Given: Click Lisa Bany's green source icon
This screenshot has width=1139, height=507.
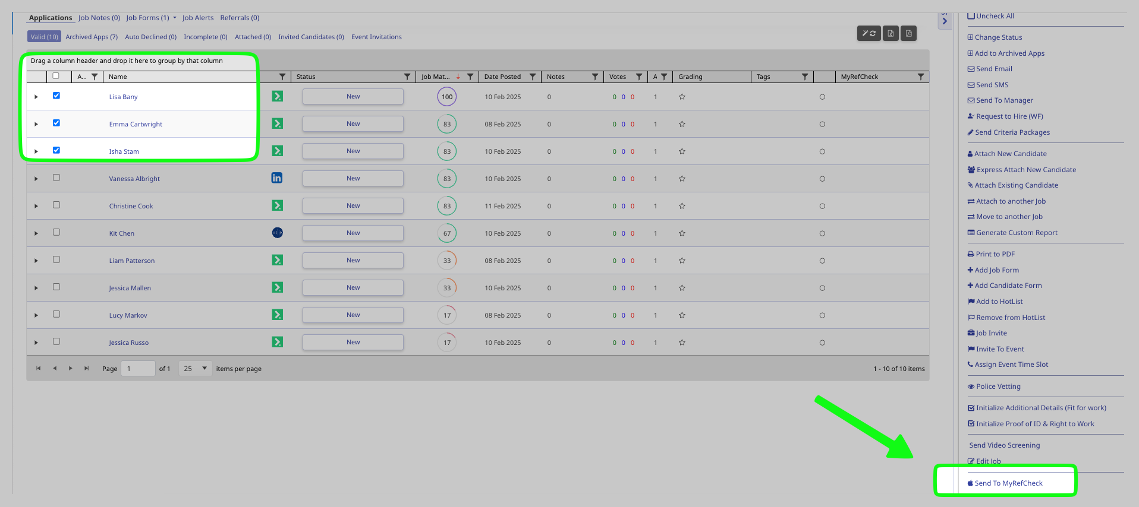Looking at the screenshot, I should [277, 96].
